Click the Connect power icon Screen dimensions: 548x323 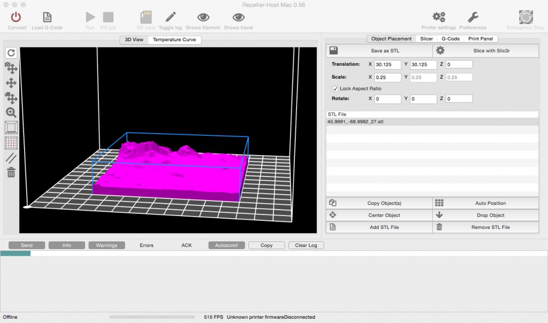tap(16, 17)
